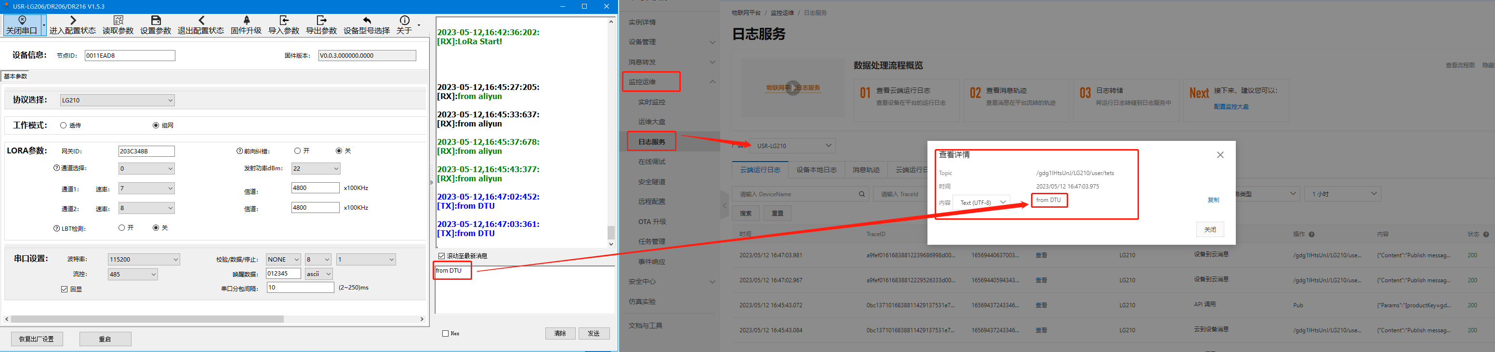Viewport: 1495px width, 352px height.
Task: Open 通道2 速率 dropdown showing 8
Action: [146, 208]
